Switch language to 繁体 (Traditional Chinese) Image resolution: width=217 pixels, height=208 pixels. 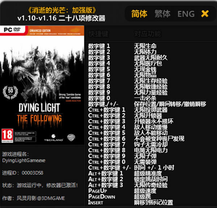tap(162, 14)
